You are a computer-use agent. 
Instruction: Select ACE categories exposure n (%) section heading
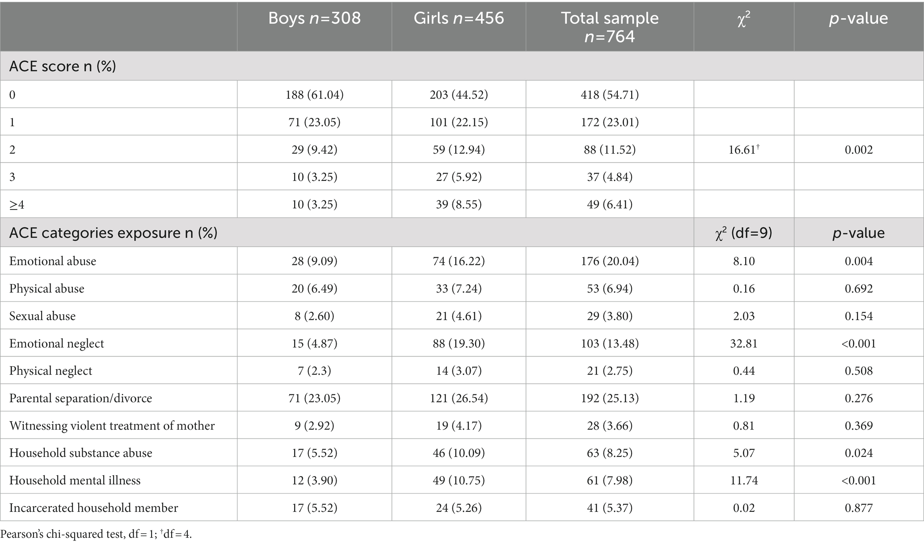113,233
